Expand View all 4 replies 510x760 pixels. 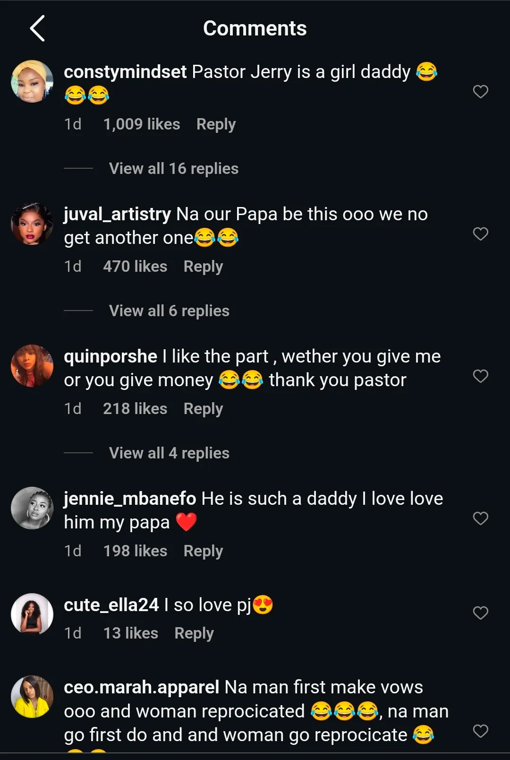tap(169, 453)
